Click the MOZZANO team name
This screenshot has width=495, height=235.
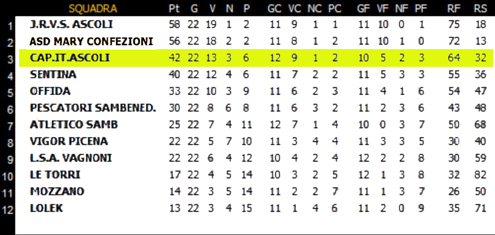tap(57, 191)
